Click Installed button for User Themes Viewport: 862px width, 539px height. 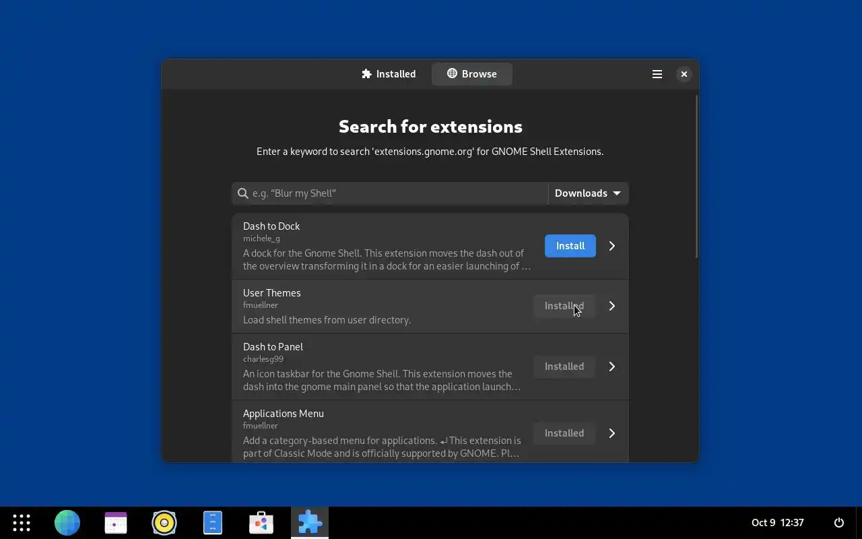pyautogui.click(x=564, y=306)
